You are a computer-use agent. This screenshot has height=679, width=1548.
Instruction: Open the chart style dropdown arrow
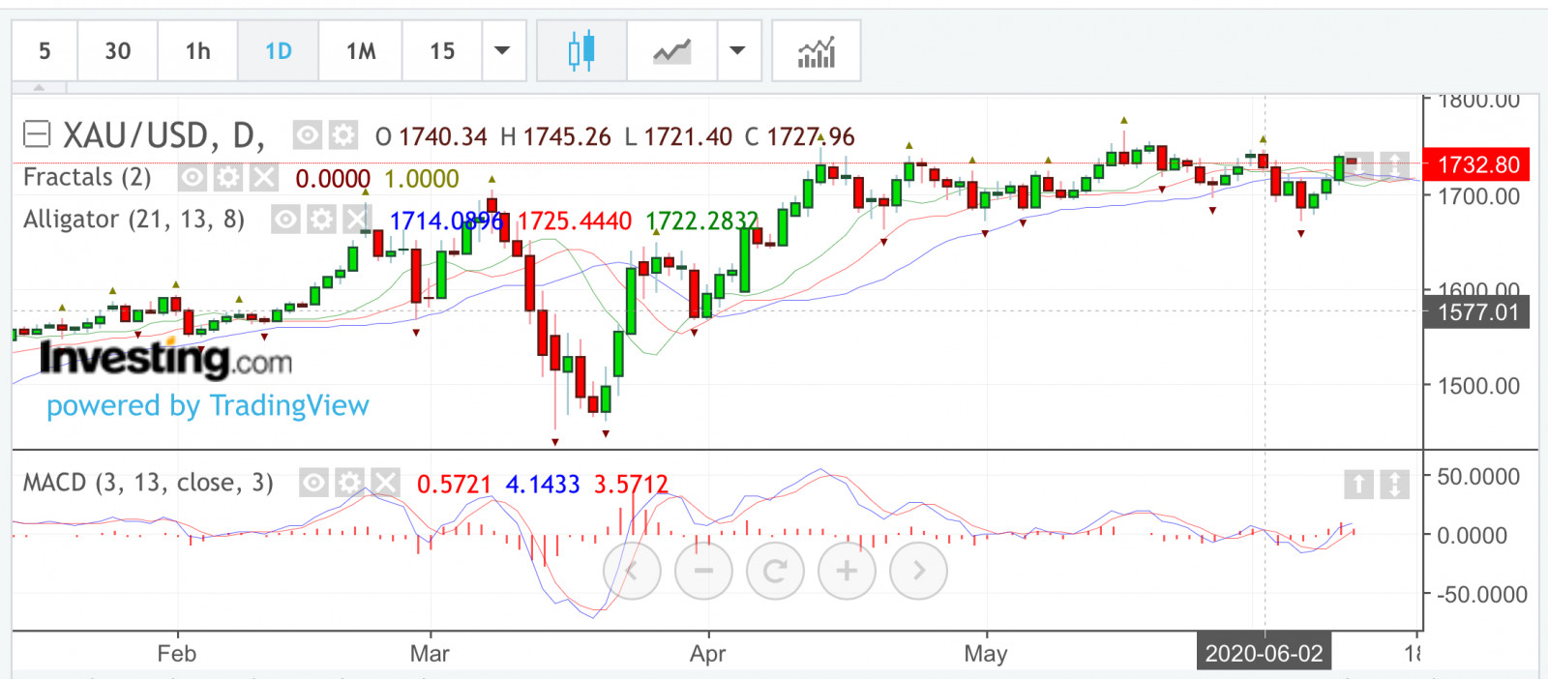click(738, 51)
